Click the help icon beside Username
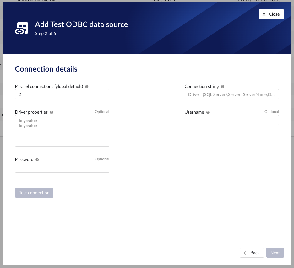 coord(208,112)
